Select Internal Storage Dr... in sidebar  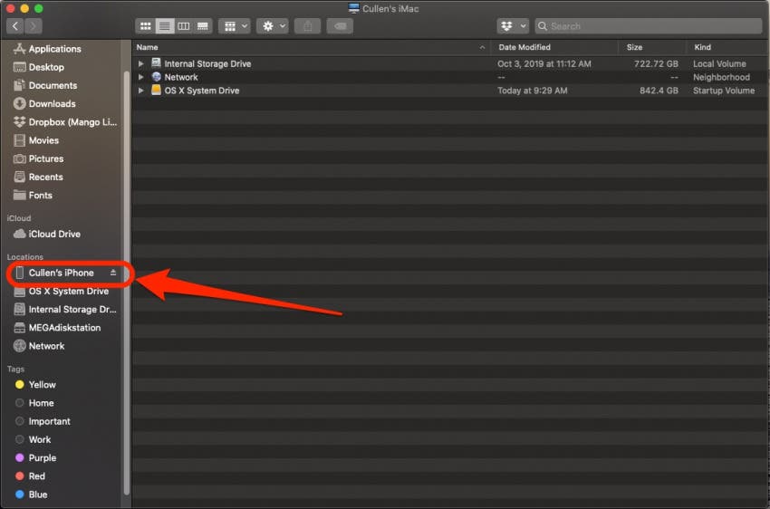click(72, 309)
